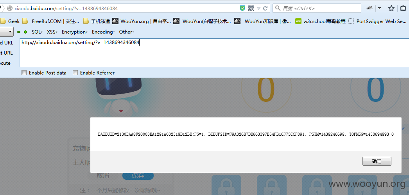409x195 pixels.
Task: Open the WooYun.org bookmark
Action: 142,21
